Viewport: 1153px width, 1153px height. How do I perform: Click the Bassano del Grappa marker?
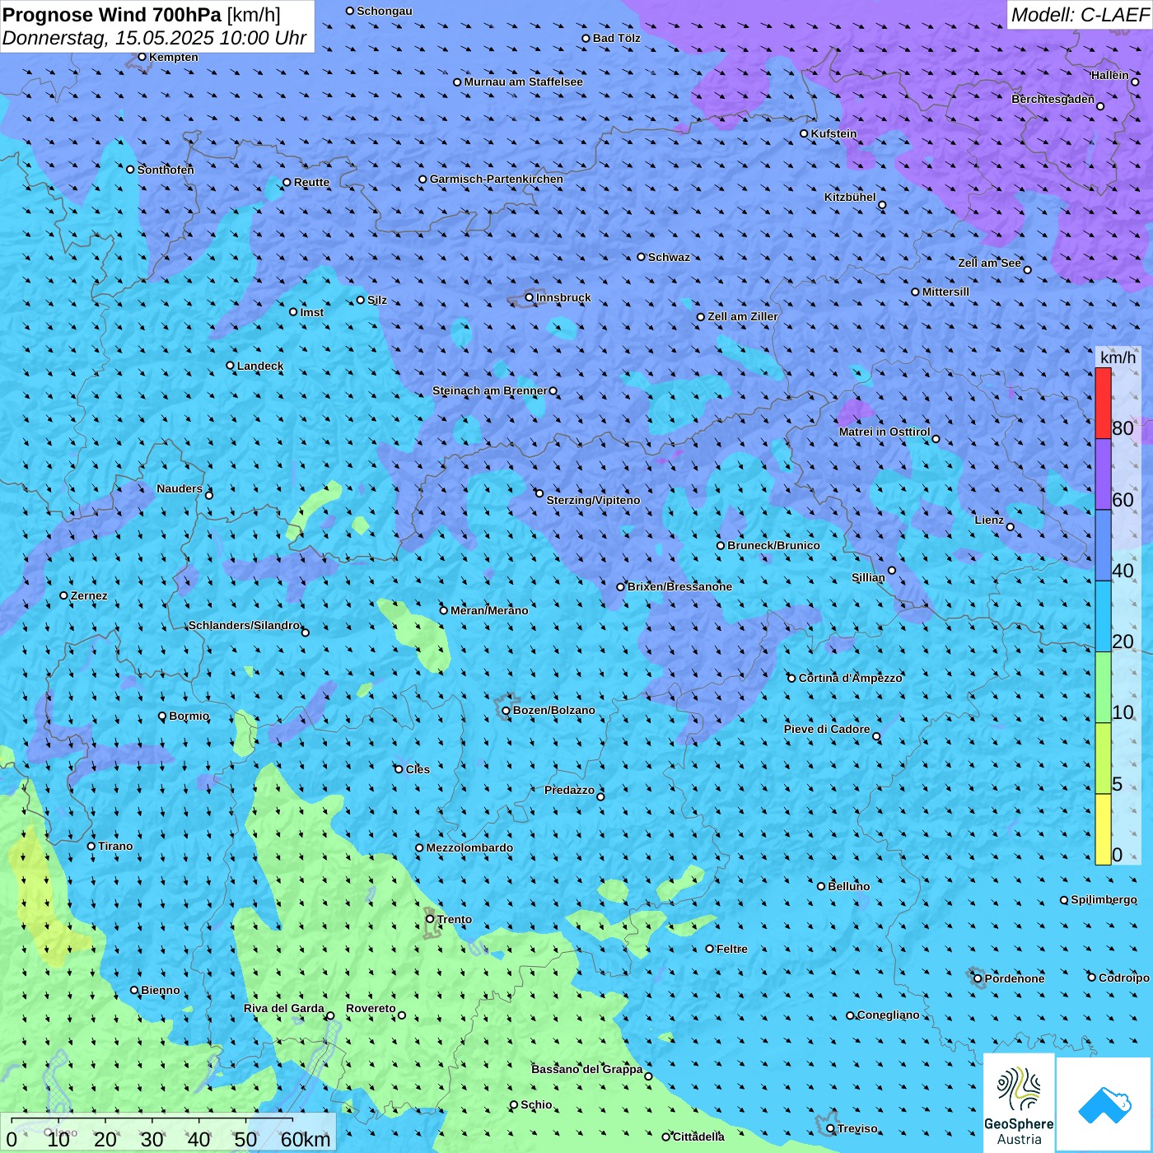[x=648, y=1076]
